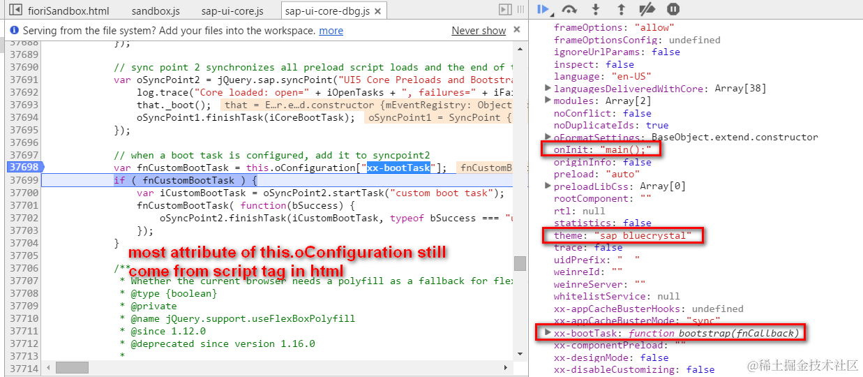The height and width of the screenshot is (377, 863).
Task: Click the noConflict false property
Action: [x=602, y=113]
